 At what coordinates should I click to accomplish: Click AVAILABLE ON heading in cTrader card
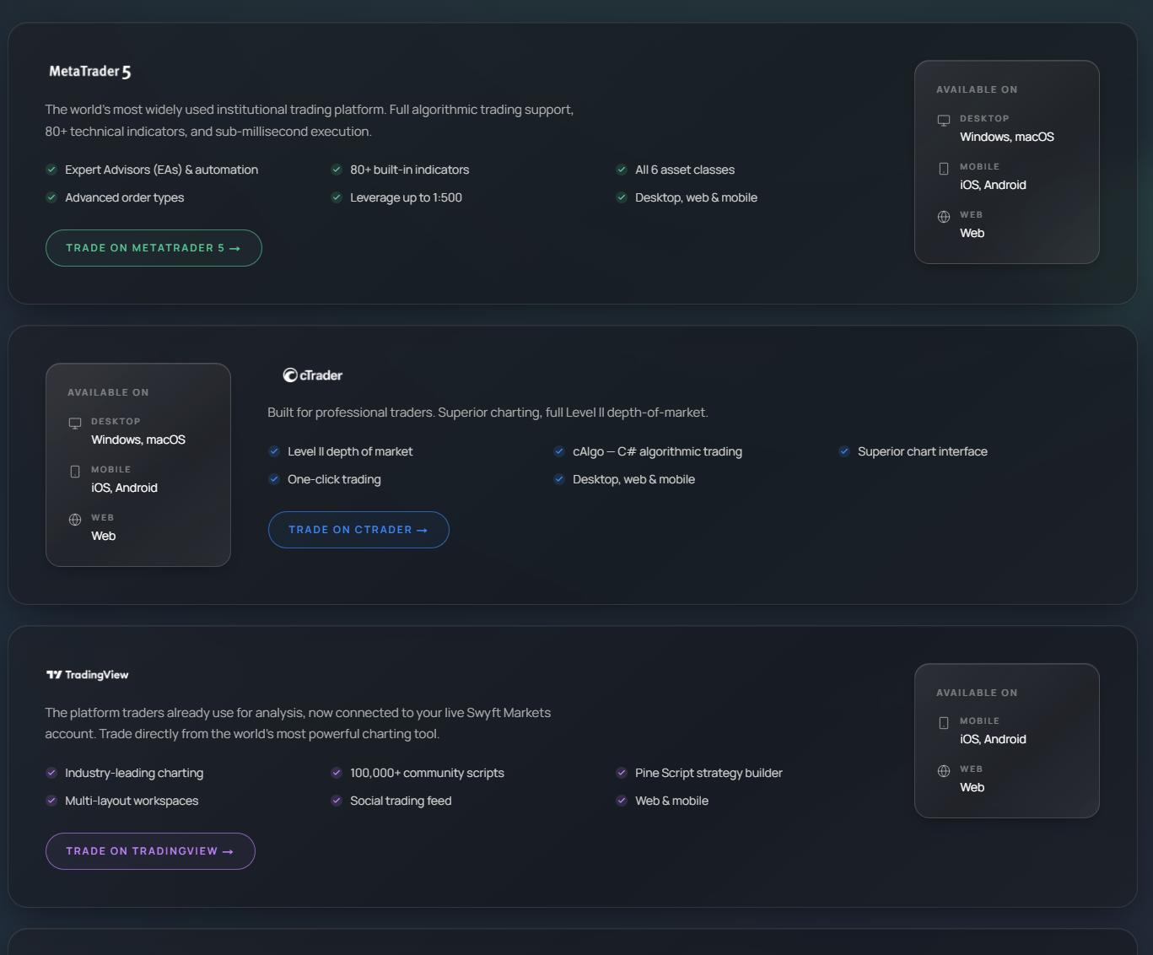coord(108,392)
